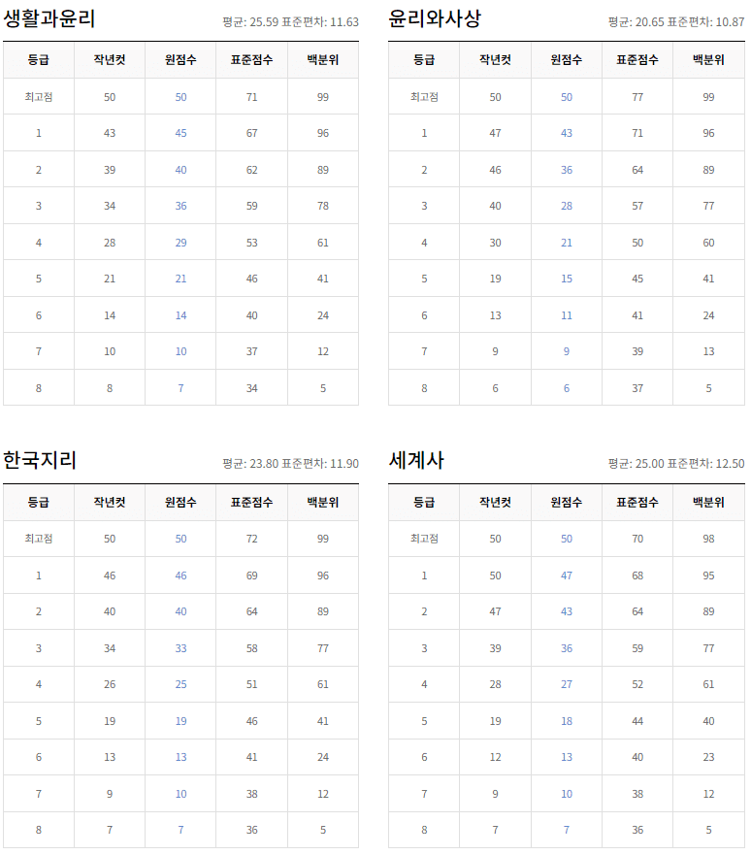Open blue raw score 11 in 윤리와사상 grade 6
Image resolution: width=751 pixels, height=855 pixels.
point(567,315)
